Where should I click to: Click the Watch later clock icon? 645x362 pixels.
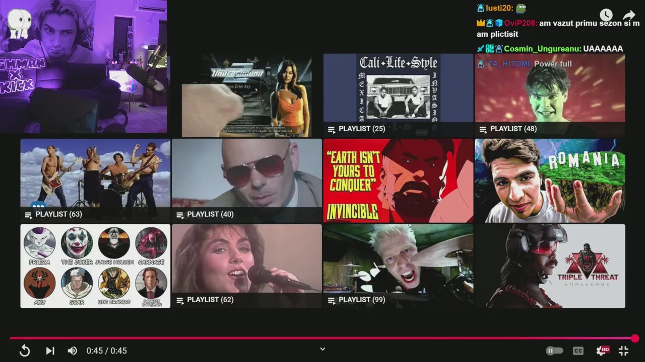(606, 15)
